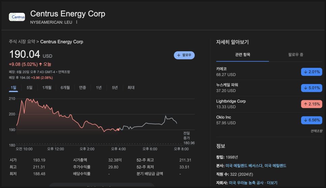326x188 pixels.
Task: Click the 직원 수 322 (2024년) text
Action: [235, 174]
